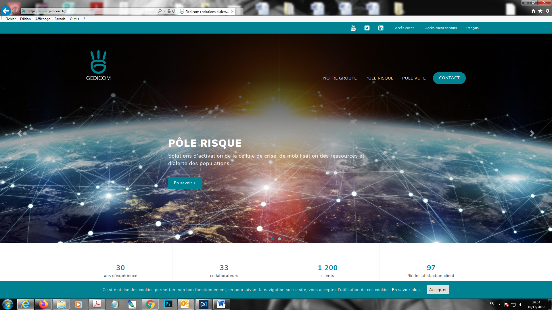Screen dimensions: 552x310
Task: Launch Firefox from taskbar
Action: pyautogui.click(x=43, y=304)
